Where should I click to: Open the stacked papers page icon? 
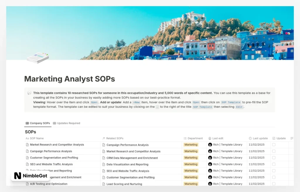point(38,58)
